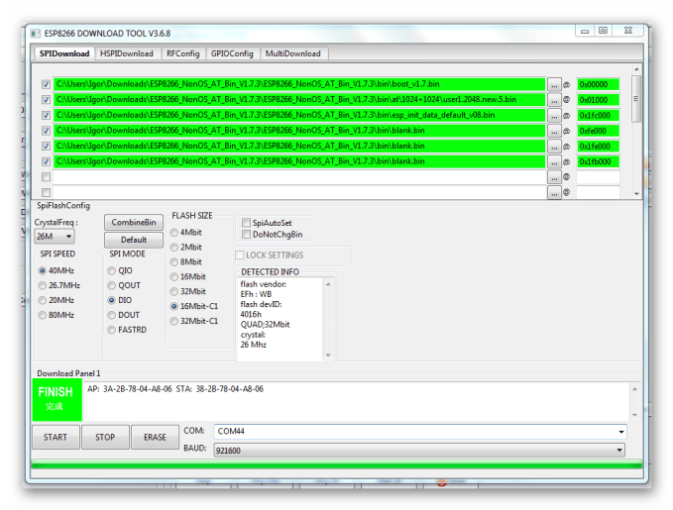
Task: Uncheck the boot_v1.7.bin file checkbox
Action: pyautogui.click(x=46, y=84)
